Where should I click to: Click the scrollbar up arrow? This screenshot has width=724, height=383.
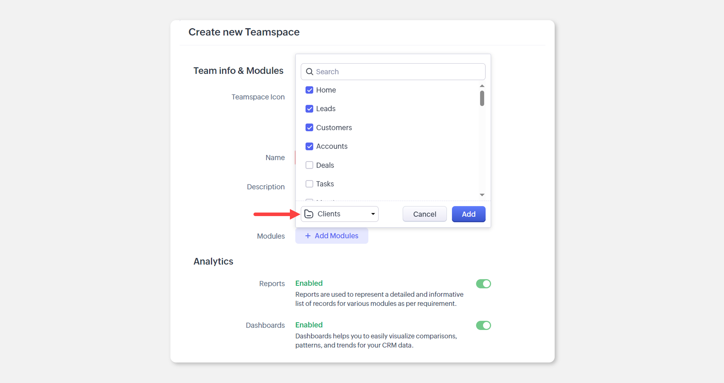[x=482, y=86]
